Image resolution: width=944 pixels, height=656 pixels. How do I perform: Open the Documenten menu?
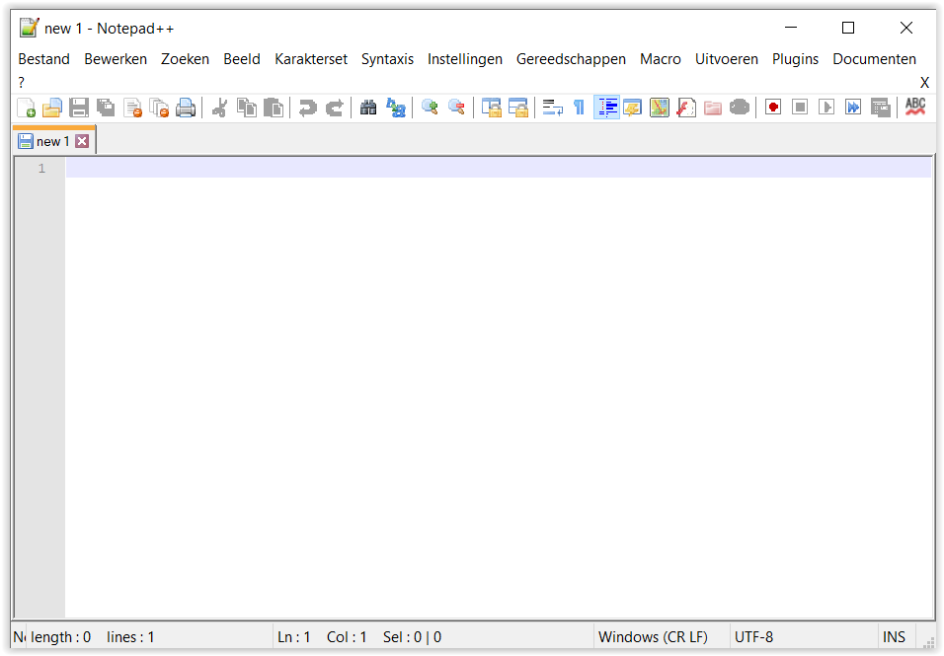pos(874,59)
